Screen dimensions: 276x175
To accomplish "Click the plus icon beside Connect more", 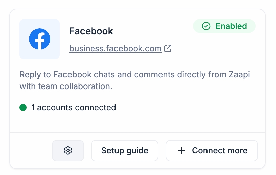I will [181, 150].
